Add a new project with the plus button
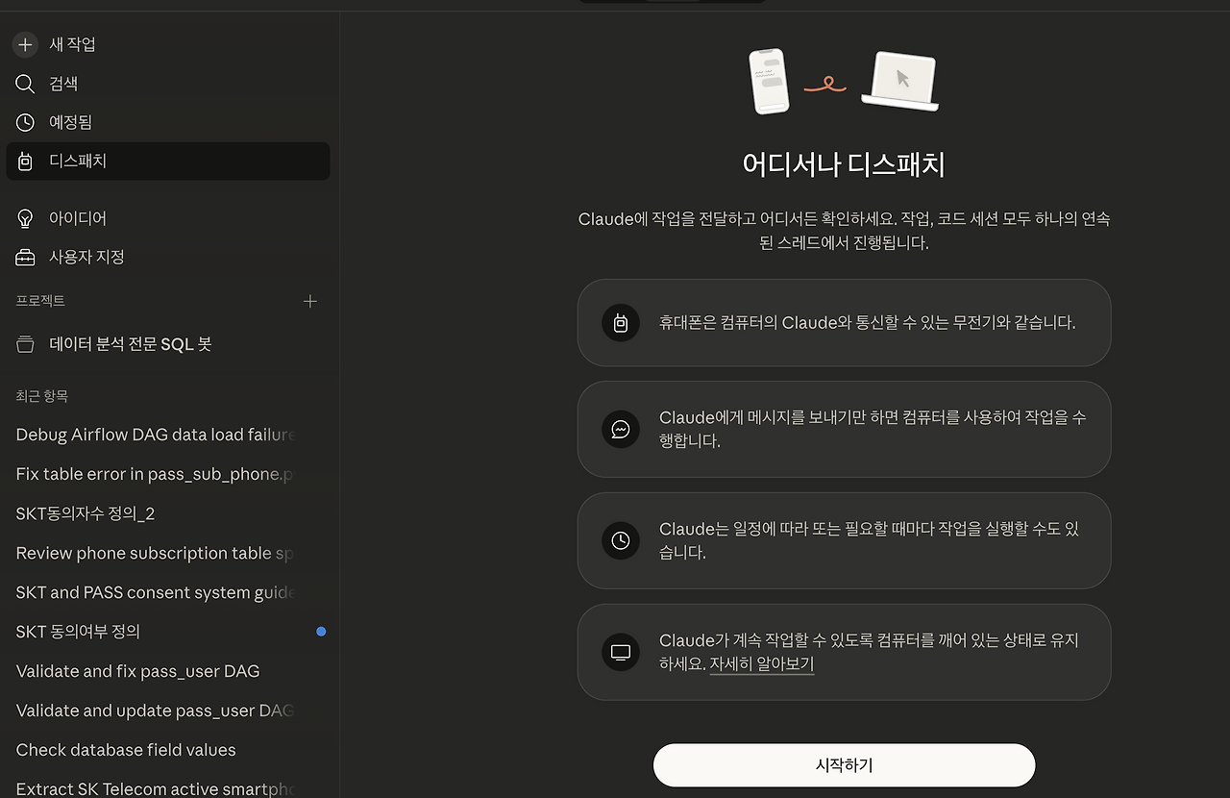 pyautogui.click(x=309, y=300)
